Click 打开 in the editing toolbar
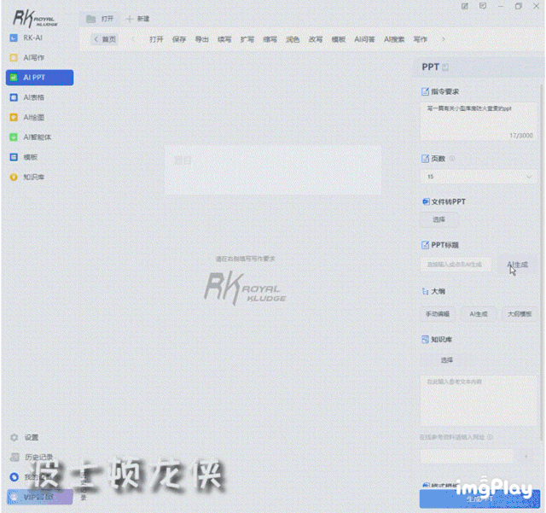This screenshot has width=546, height=513. (156, 39)
